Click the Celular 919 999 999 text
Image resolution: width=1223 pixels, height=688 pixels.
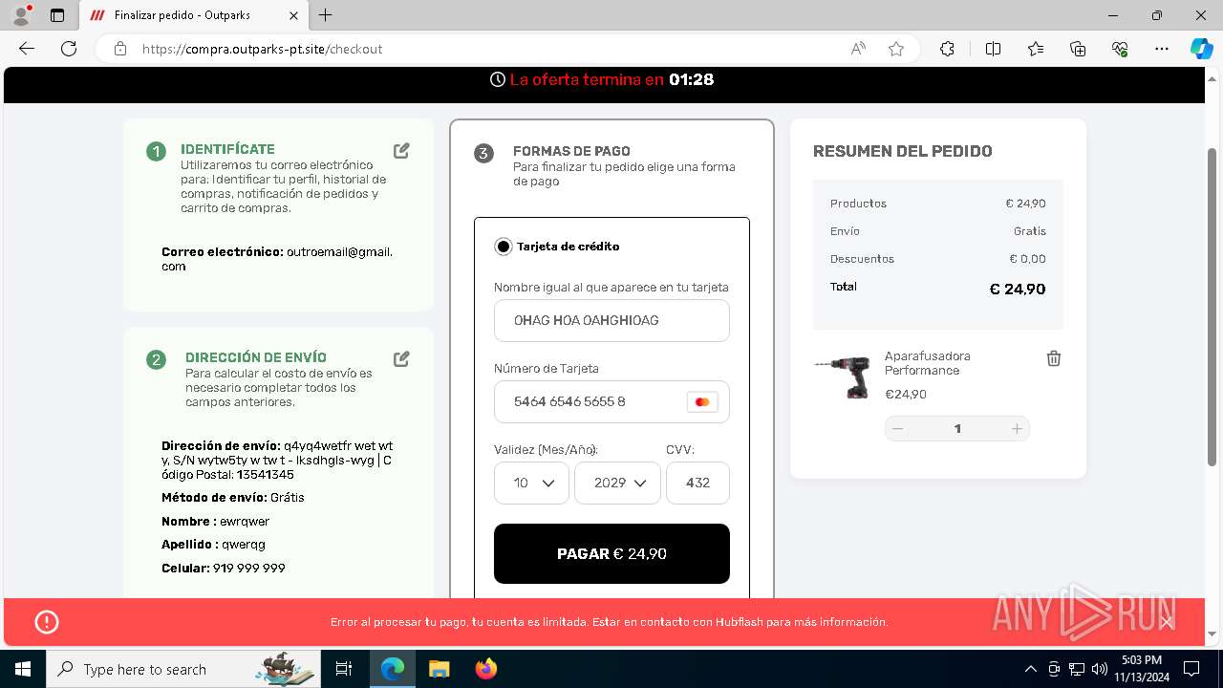pyautogui.click(x=224, y=568)
